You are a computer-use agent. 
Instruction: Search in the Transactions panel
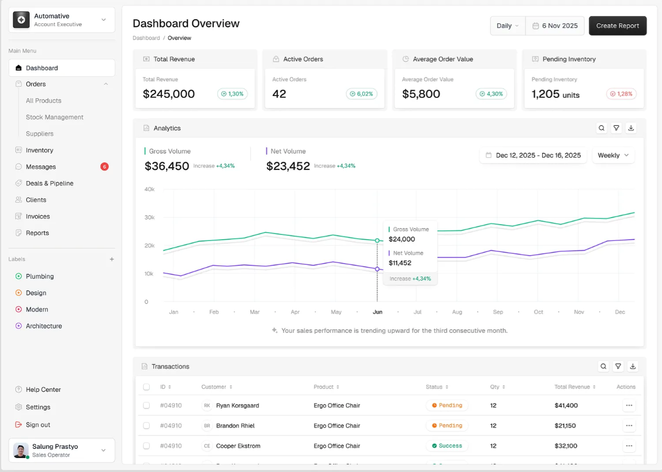[603, 367]
